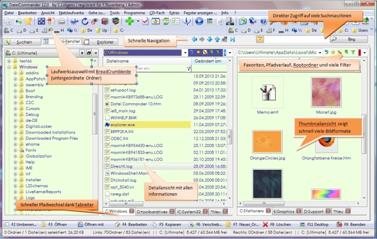The width and height of the screenshot is (377, 239).
Task: Switch to the D:toolbardrives tab
Action: pos(153,212)
